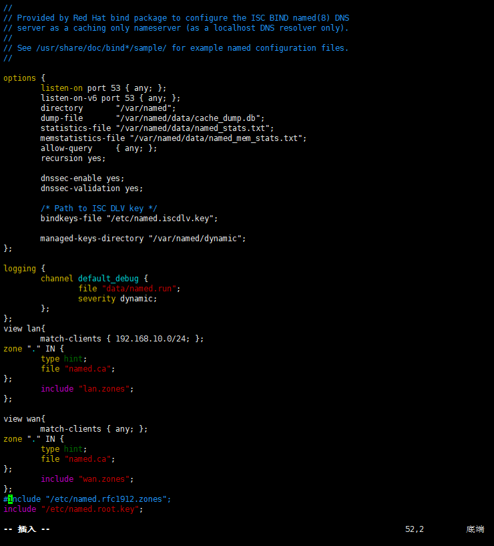Viewport: 494px width, 546px height.
Task: Click match-clients 192.168.10.0/24 line
Action: point(122,339)
